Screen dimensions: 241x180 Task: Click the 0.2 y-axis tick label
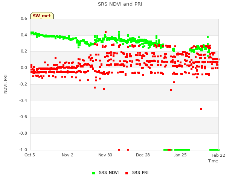pos(24,51)
